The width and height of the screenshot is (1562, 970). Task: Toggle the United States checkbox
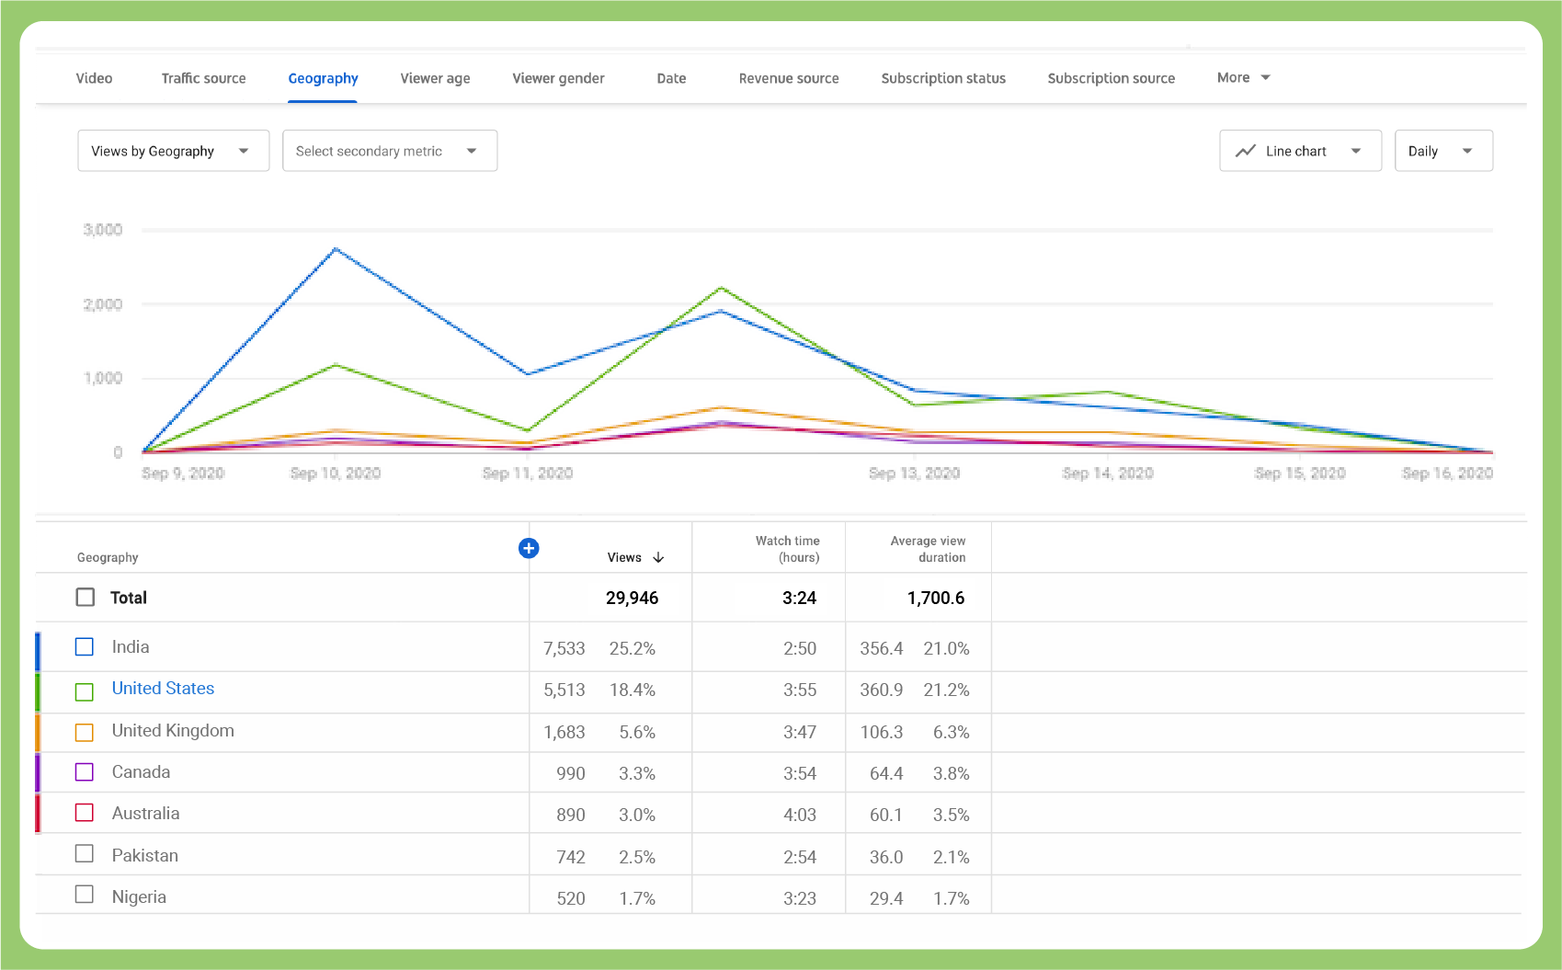85,691
